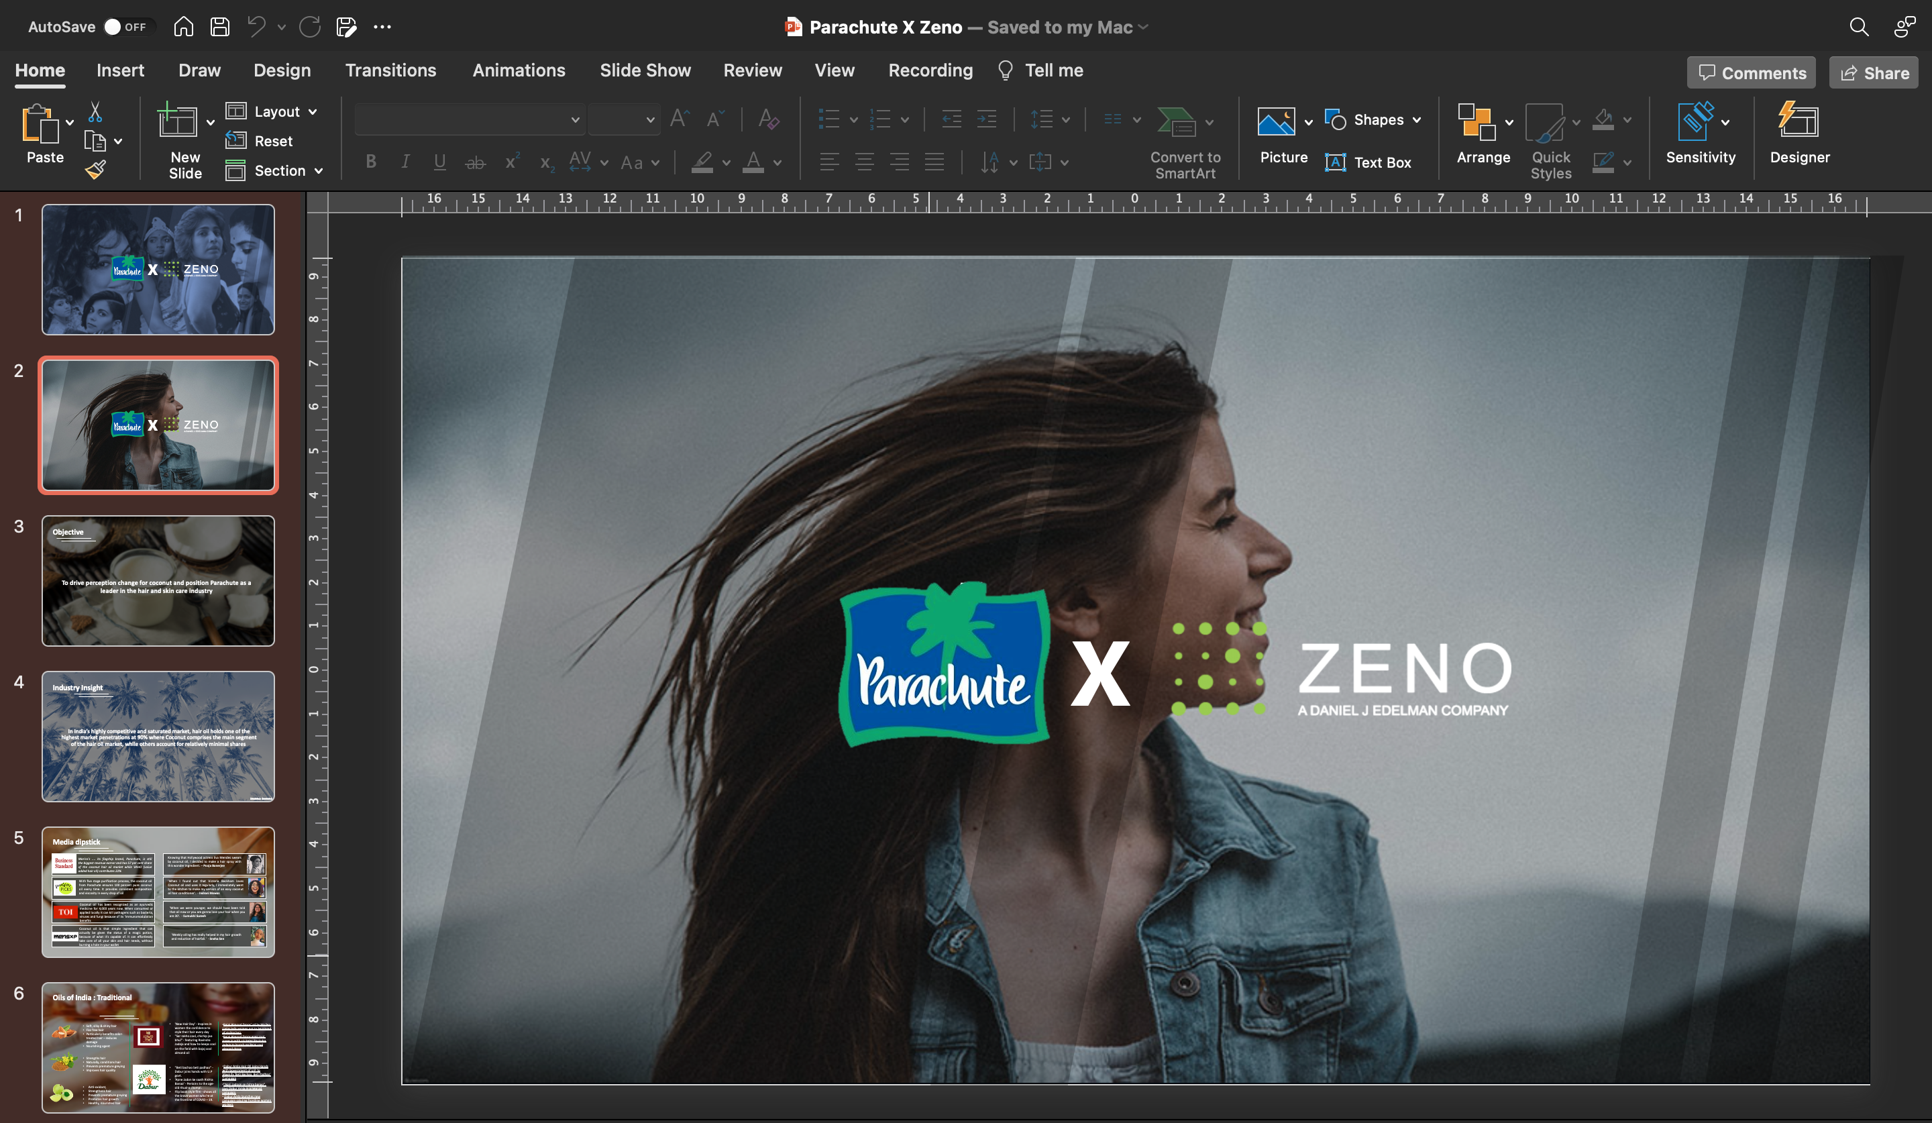Toggle Subscript formatting
The height and width of the screenshot is (1123, 1932).
[547, 162]
